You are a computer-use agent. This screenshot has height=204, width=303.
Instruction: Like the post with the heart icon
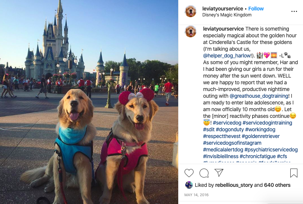189,173
